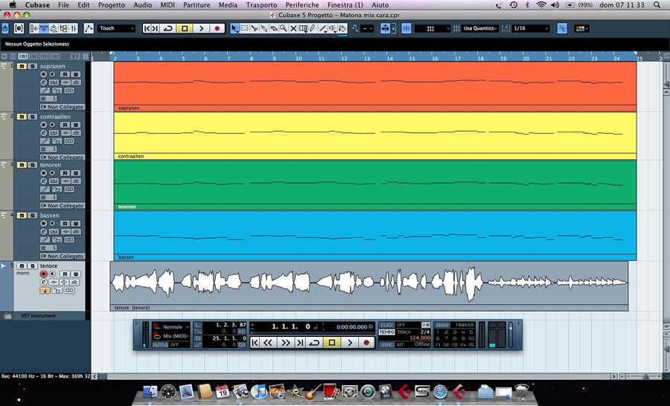670x406 pixels.
Task: Select the Line tool in toolbar
Action: pyautogui.click(x=323, y=28)
